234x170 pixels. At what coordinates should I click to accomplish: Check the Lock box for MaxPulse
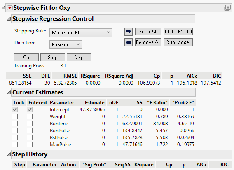pos(15,145)
